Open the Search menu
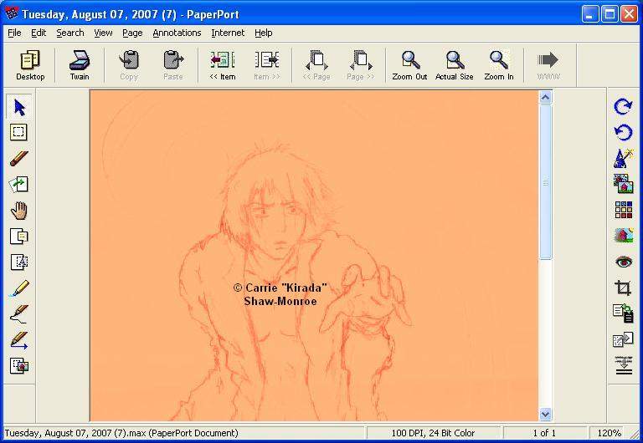 coord(70,33)
